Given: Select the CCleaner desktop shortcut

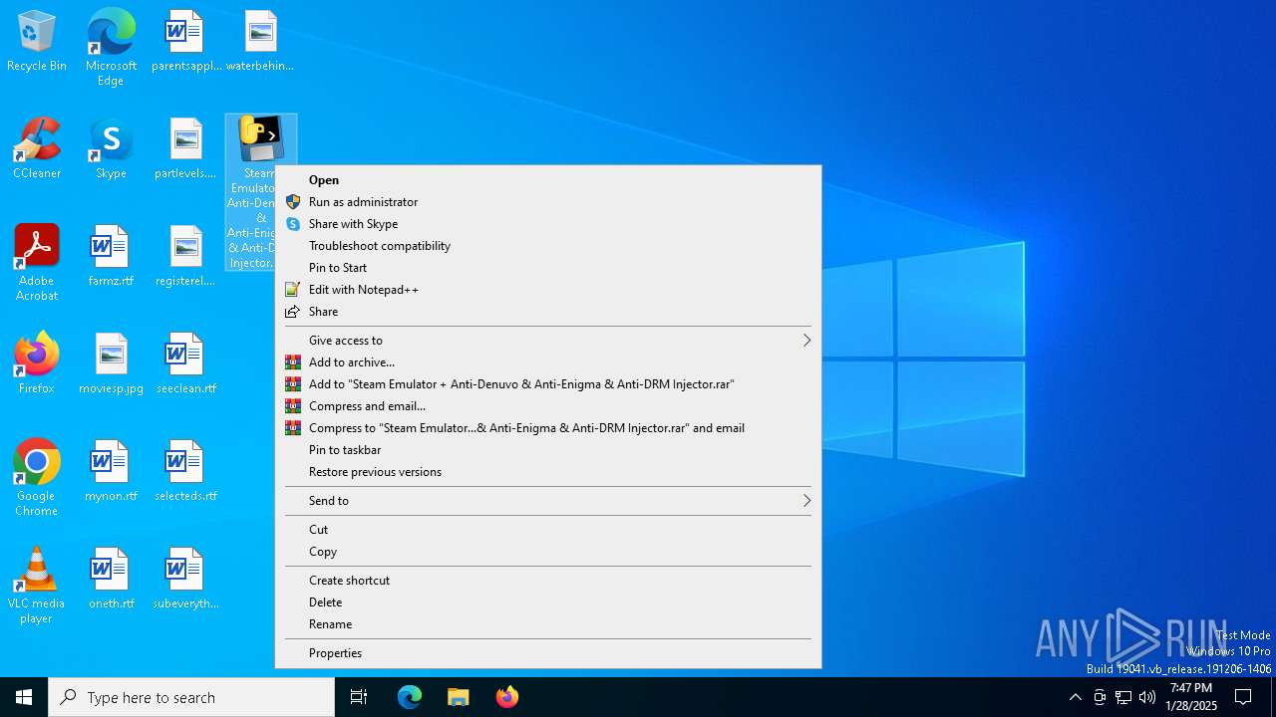Looking at the screenshot, I should (x=37, y=149).
